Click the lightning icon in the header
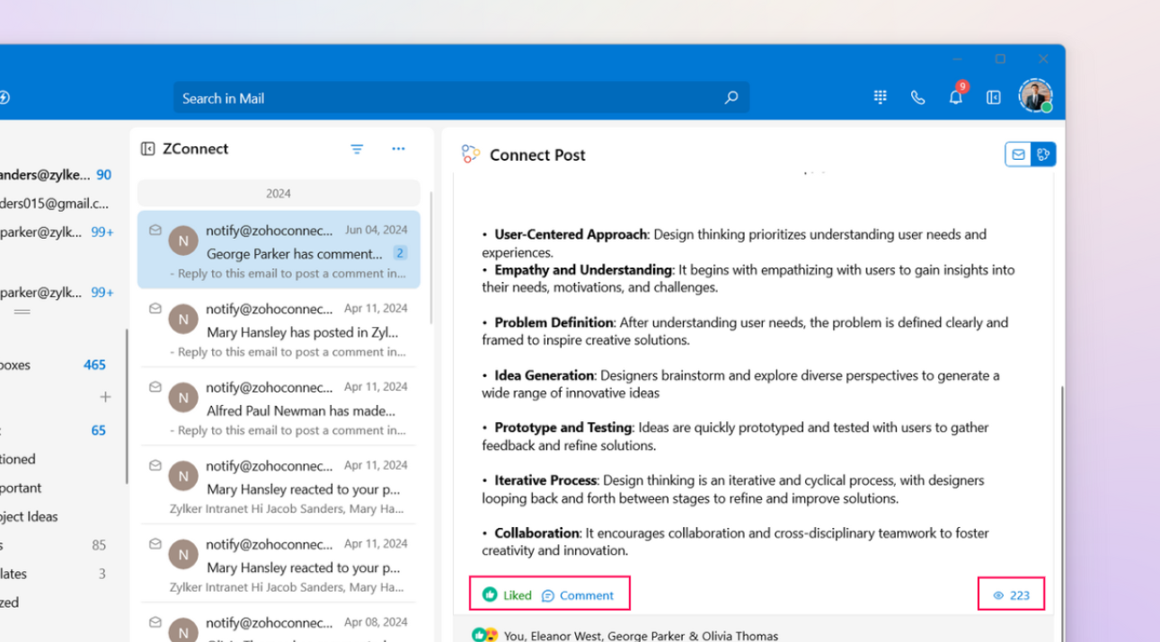The width and height of the screenshot is (1160, 642). coord(4,97)
